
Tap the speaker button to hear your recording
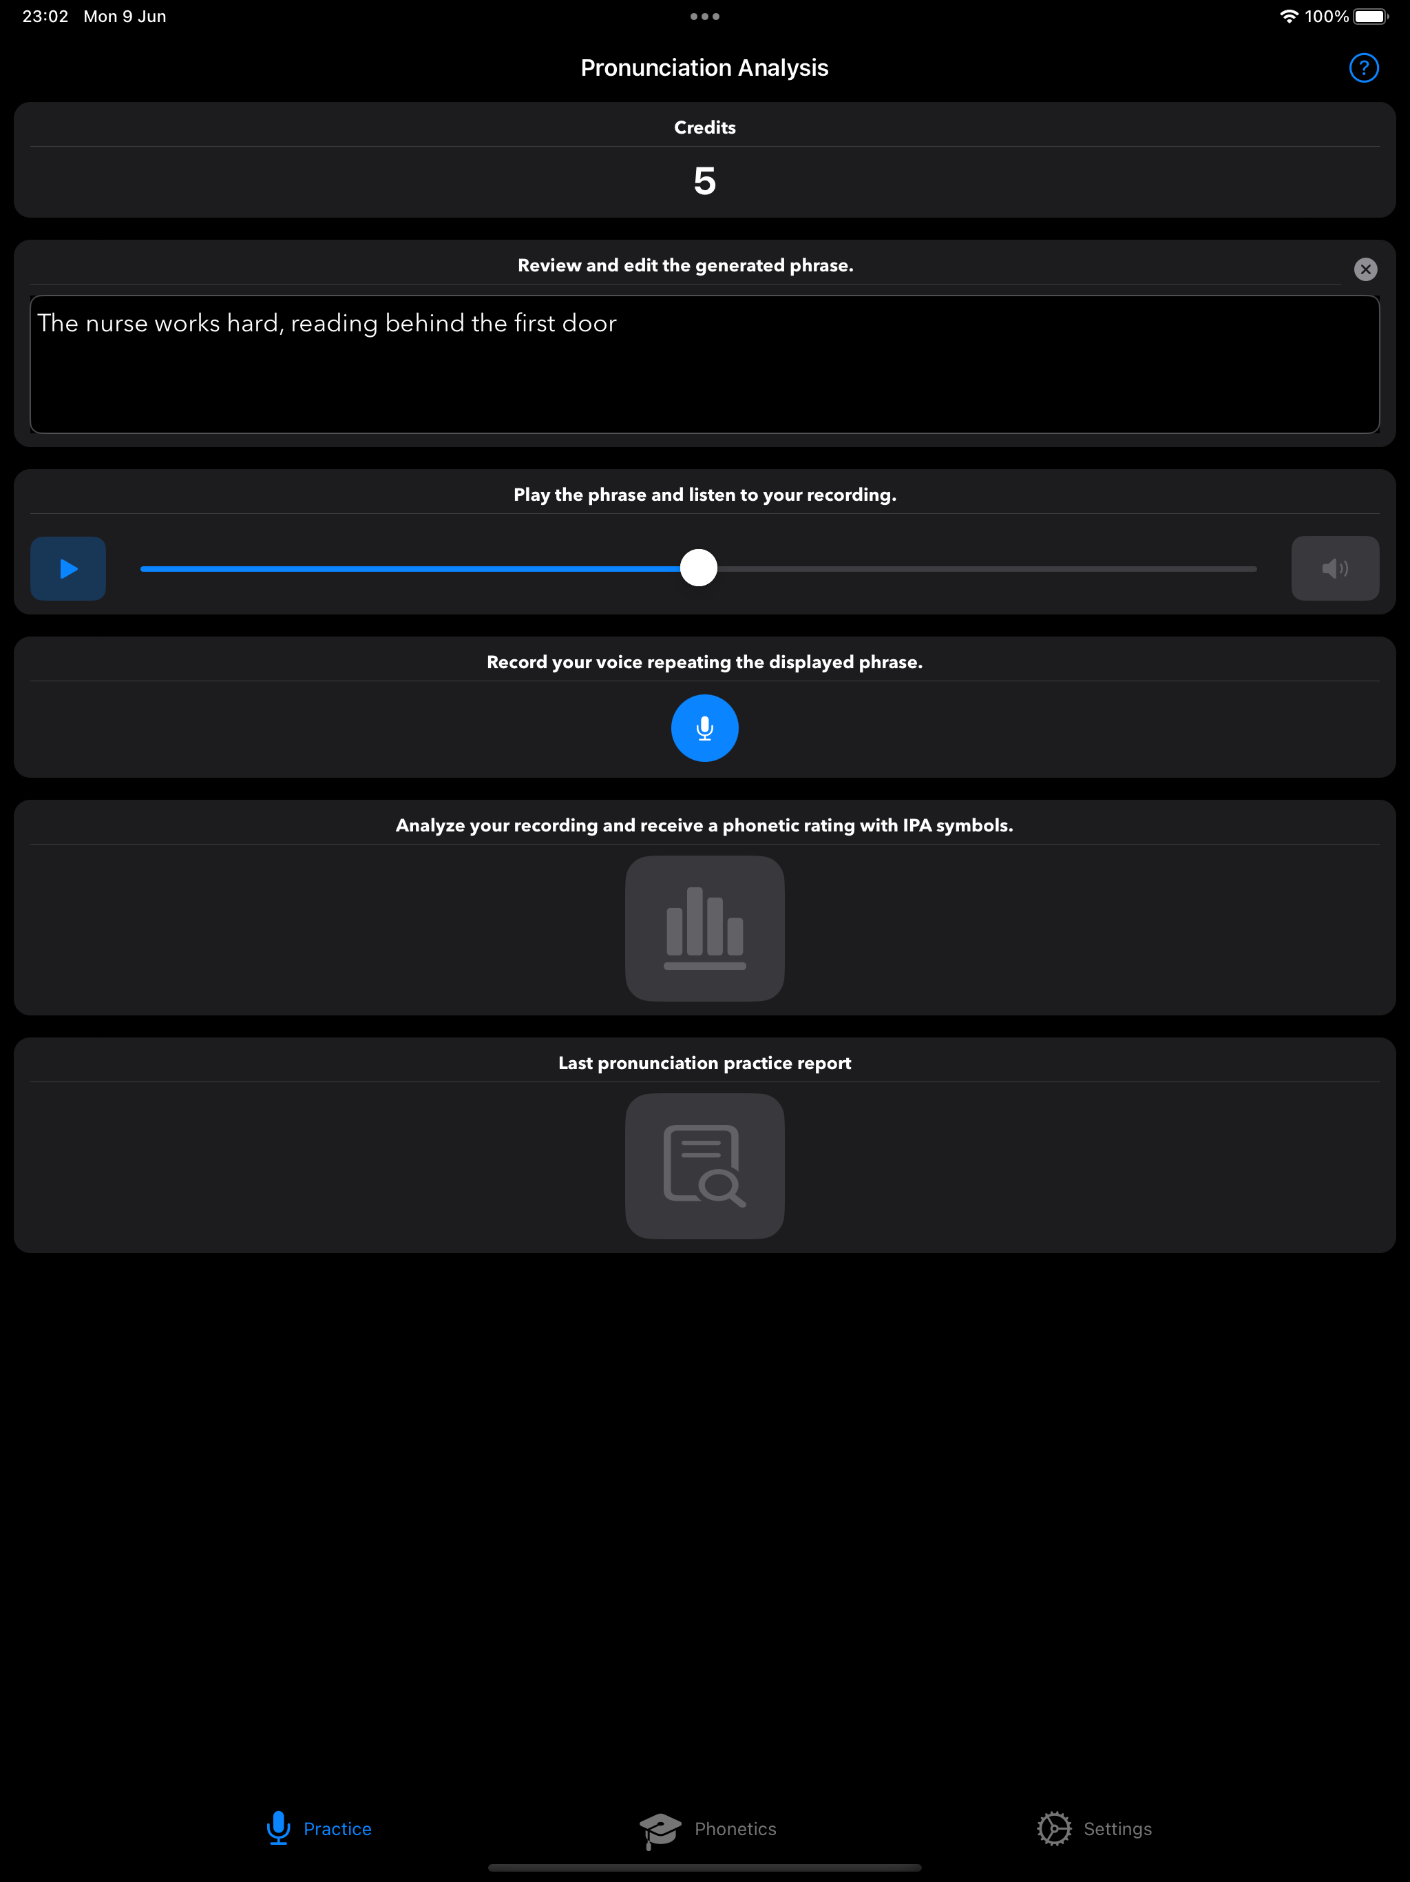tap(1334, 568)
